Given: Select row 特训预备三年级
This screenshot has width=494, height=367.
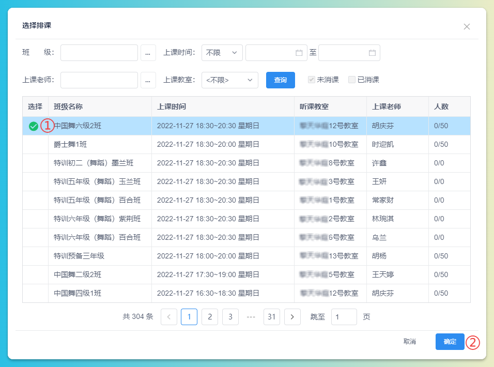Looking at the screenshot, I should coord(246,256).
